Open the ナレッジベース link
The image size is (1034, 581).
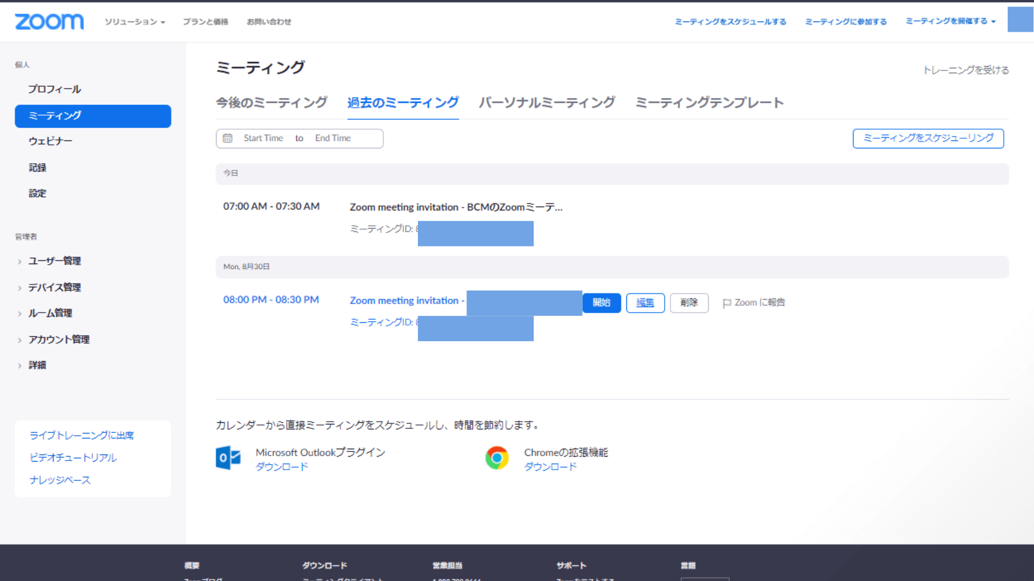click(60, 479)
